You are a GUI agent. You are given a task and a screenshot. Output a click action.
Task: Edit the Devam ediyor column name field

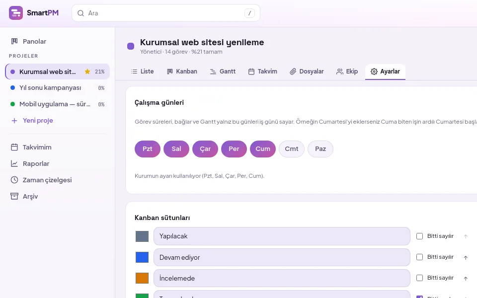pyautogui.click(x=282, y=257)
